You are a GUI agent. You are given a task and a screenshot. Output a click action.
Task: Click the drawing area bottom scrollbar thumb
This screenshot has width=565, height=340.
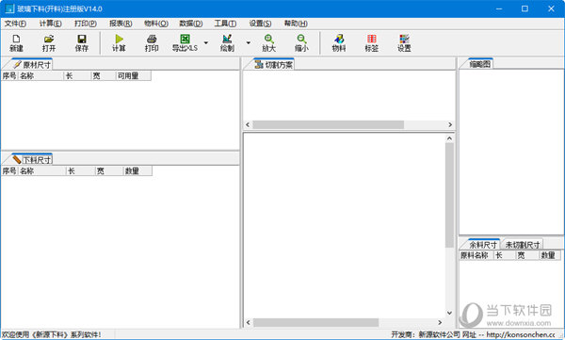(x=316, y=322)
